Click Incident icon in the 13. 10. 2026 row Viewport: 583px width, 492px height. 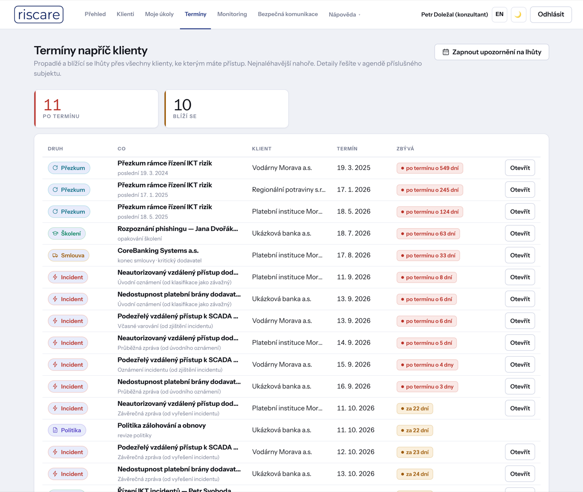(x=55, y=474)
